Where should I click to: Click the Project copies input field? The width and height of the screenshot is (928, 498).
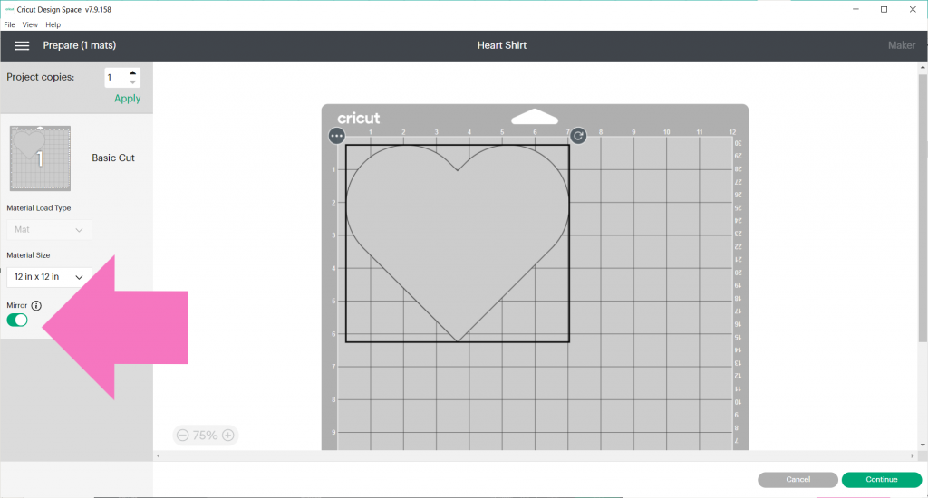pyautogui.click(x=115, y=78)
